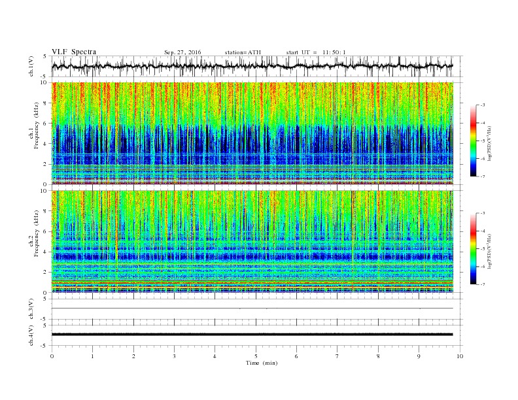Click the "start UT = 11:50:1" header text
The image size is (518, 400).
316,52
